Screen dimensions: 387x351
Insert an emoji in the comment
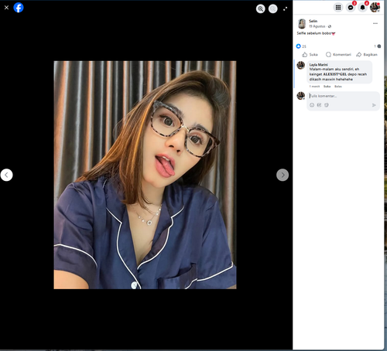pyautogui.click(x=312, y=105)
